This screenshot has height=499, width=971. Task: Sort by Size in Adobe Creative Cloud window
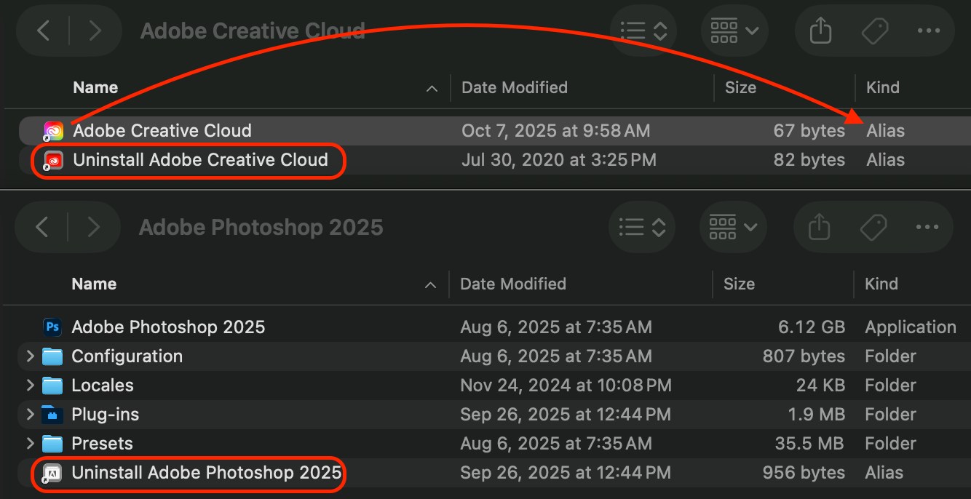pos(740,87)
